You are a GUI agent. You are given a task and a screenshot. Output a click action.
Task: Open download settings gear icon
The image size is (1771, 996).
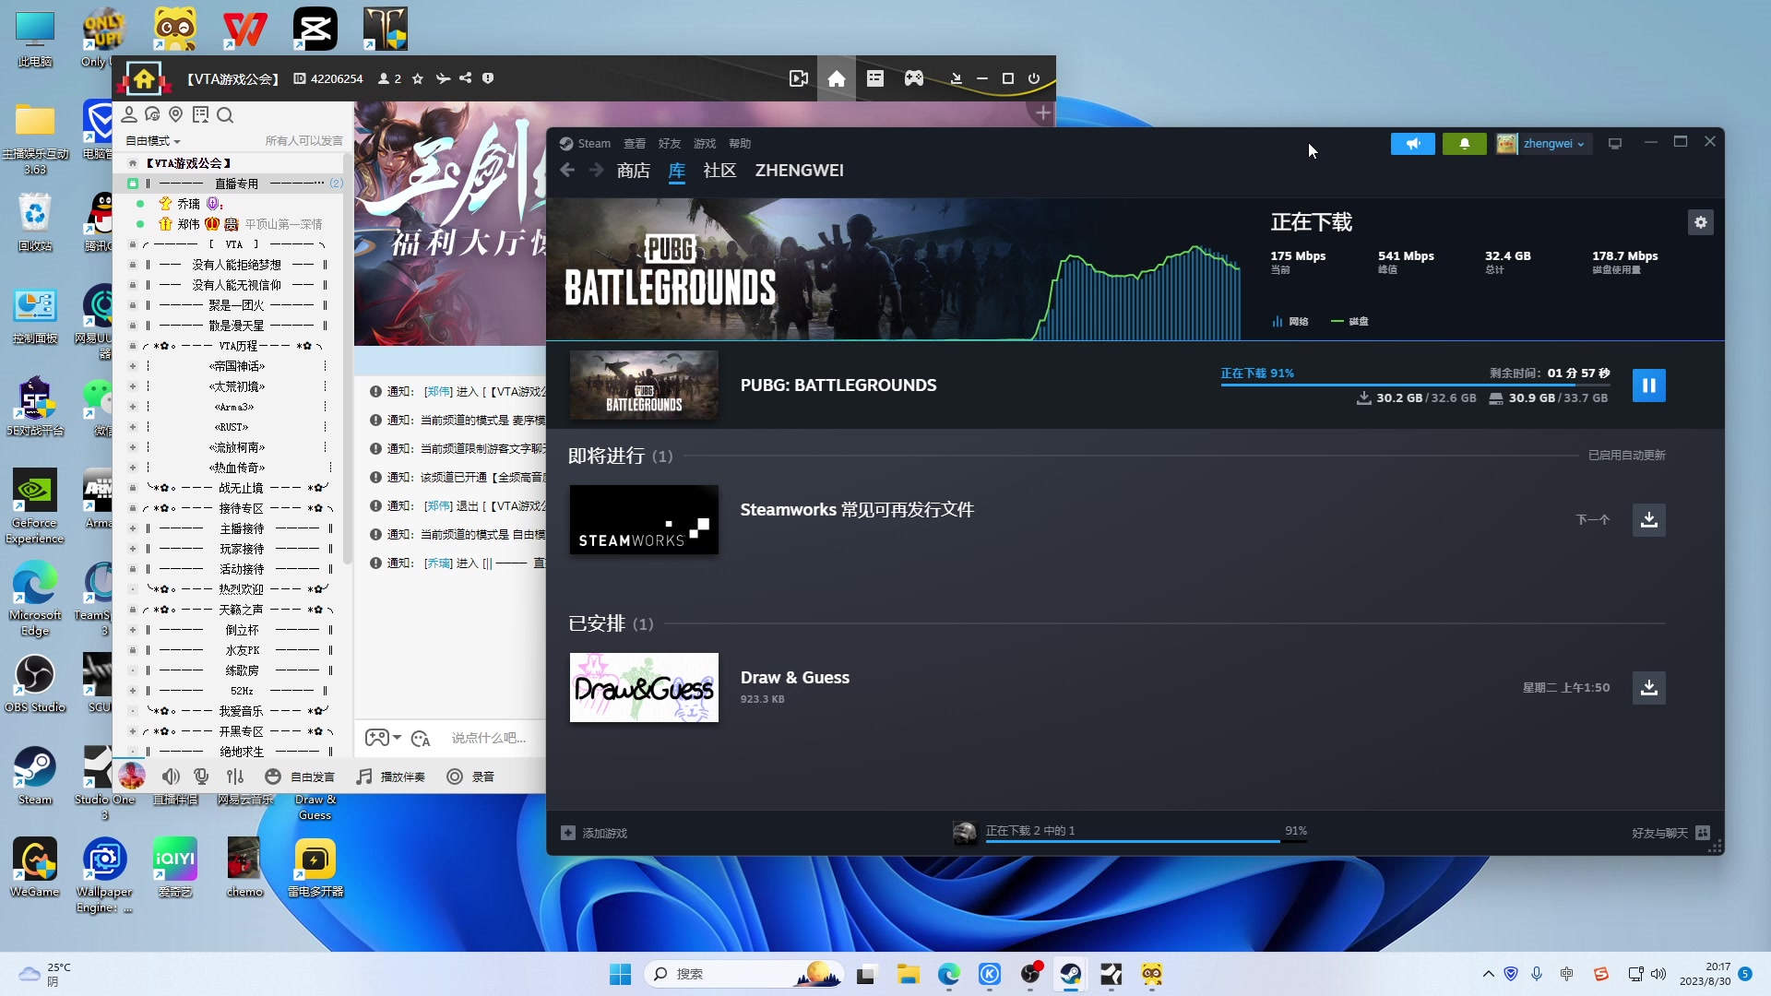1700,222
